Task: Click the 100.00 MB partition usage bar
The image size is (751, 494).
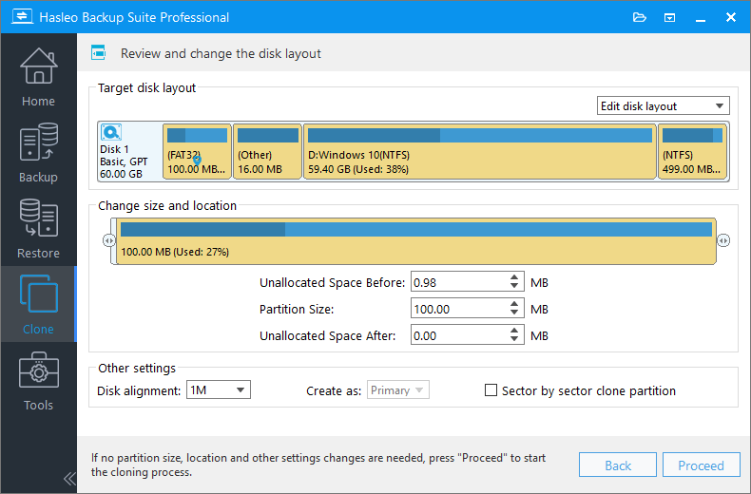Action: click(415, 229)
